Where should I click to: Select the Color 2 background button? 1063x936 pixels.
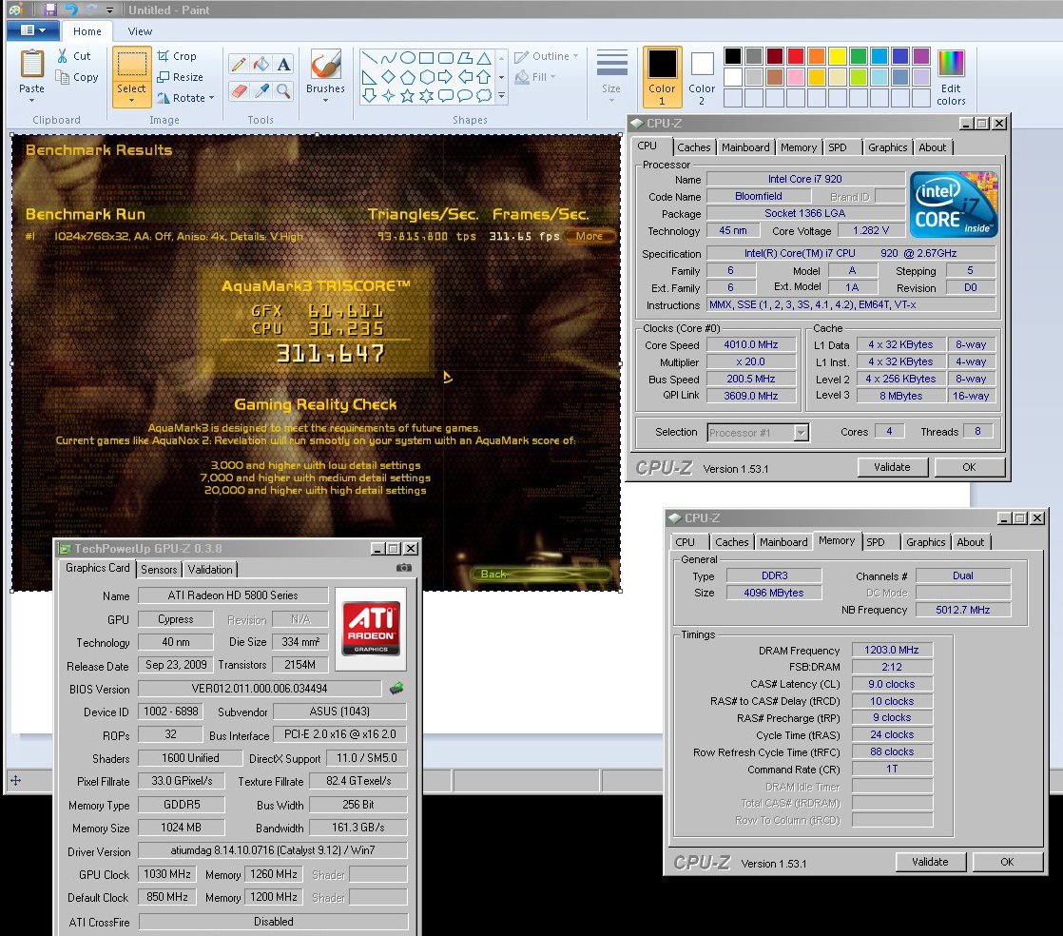point(702,77)
